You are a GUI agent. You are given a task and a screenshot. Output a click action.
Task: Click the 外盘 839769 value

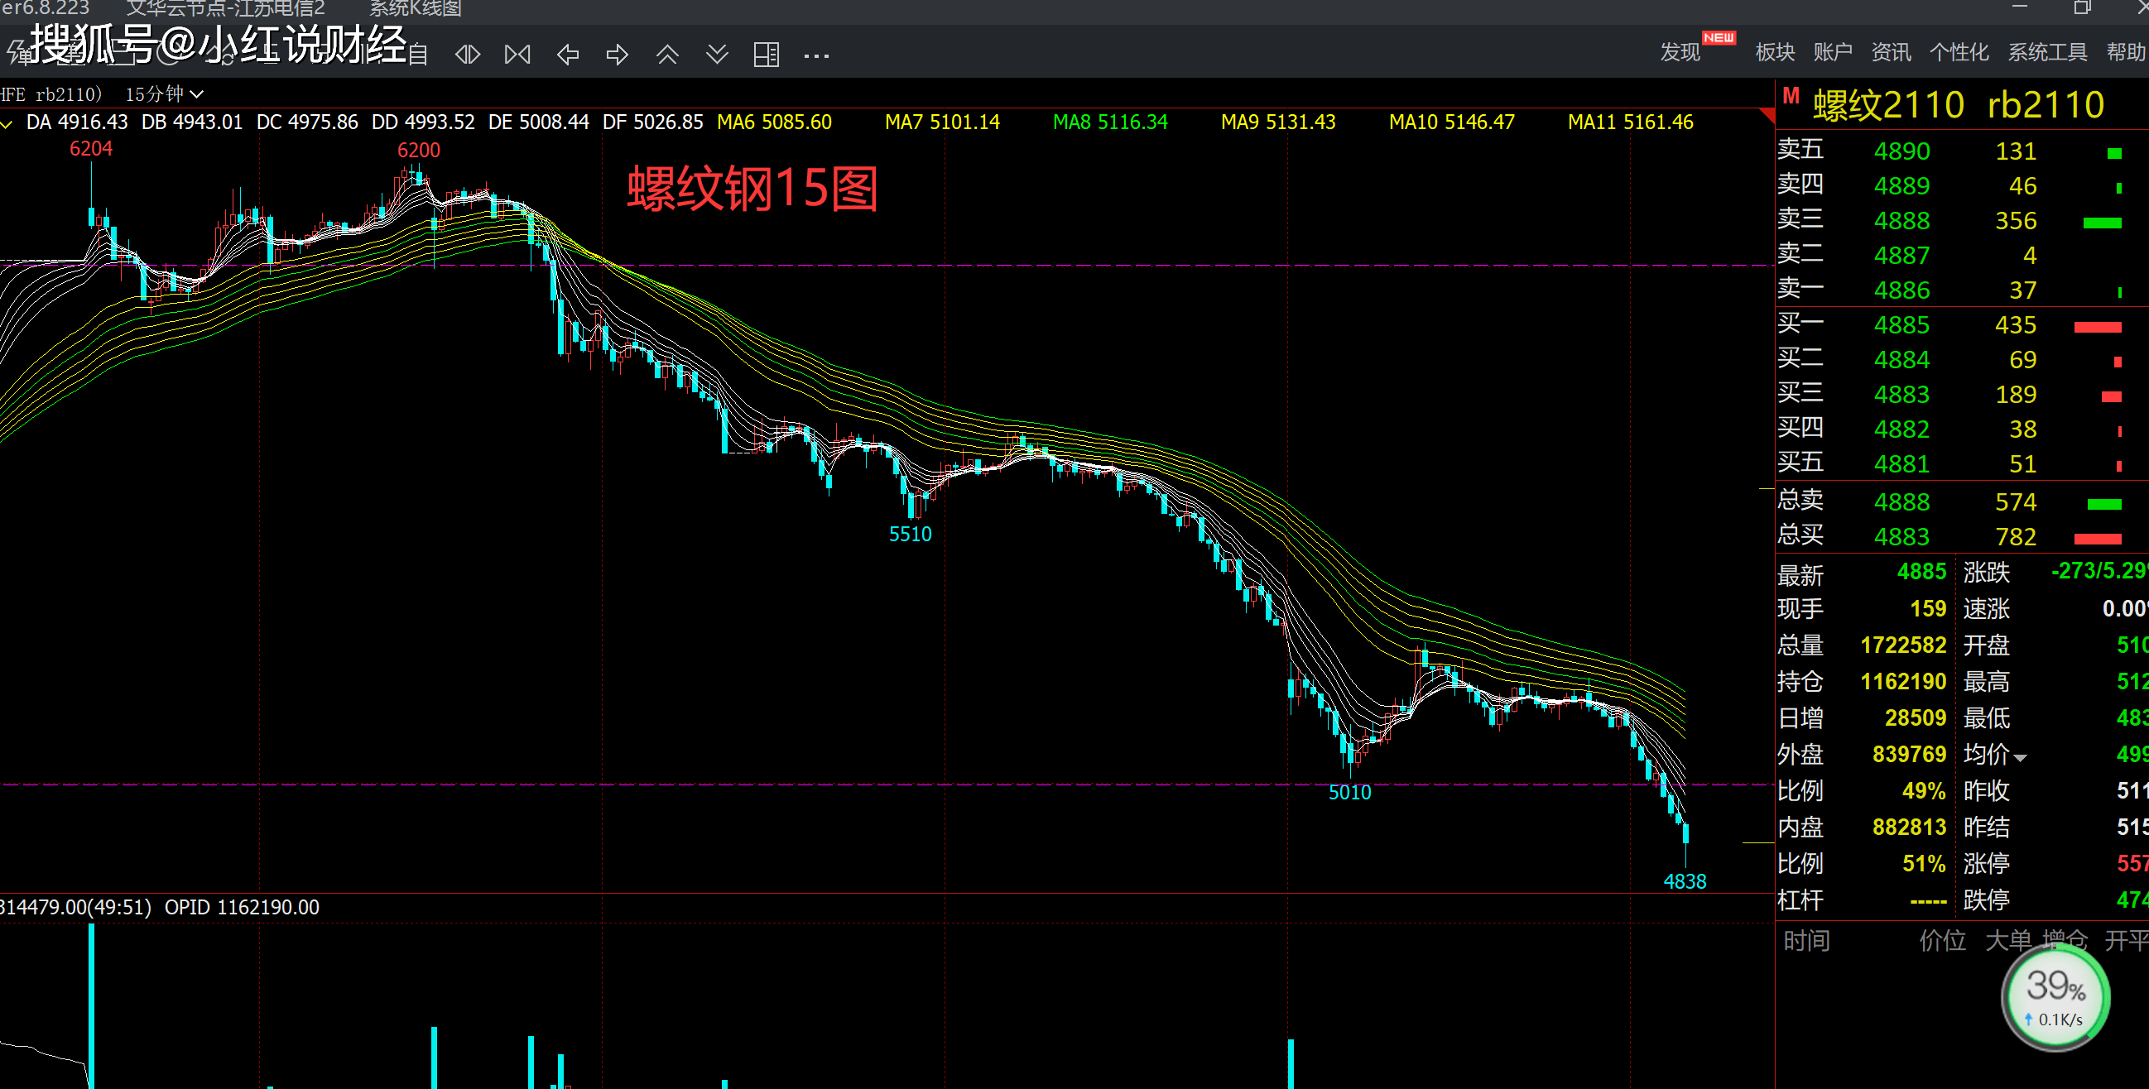(x=1909, y=755)
